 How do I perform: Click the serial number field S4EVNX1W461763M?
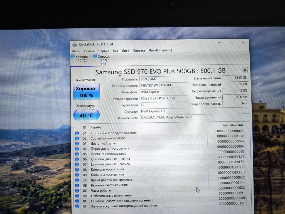click(163, 85)
